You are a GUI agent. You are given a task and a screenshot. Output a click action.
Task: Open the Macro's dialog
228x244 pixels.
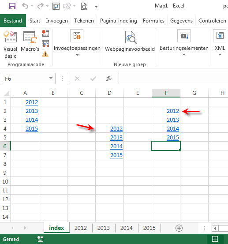click(x=30, y=41)
